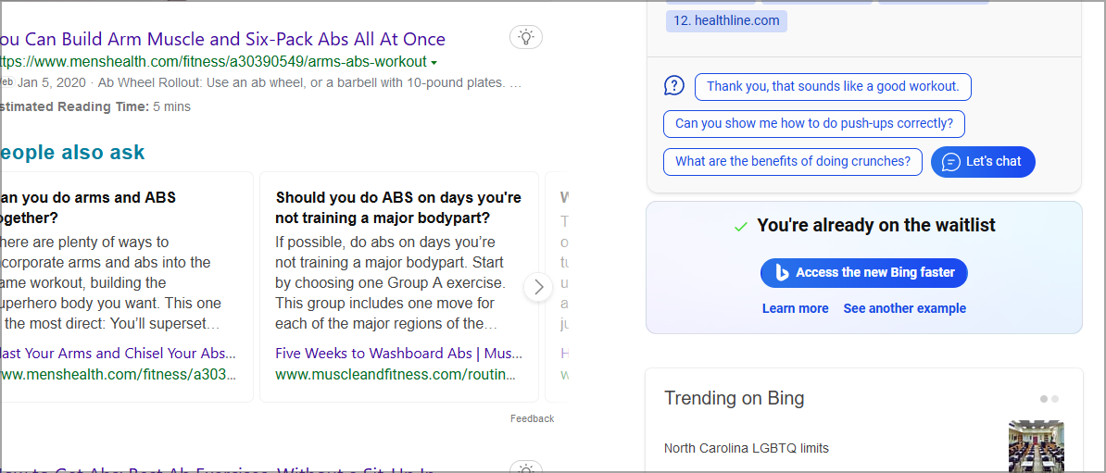Click the green checkmark on waitlist card

coord(741,226)
